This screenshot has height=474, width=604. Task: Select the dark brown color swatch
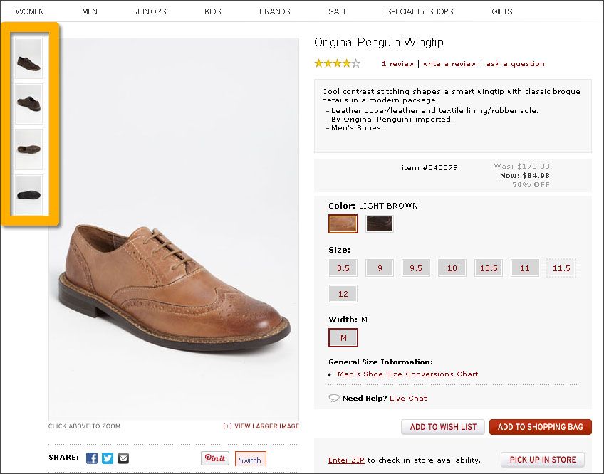tap(380, 223)
